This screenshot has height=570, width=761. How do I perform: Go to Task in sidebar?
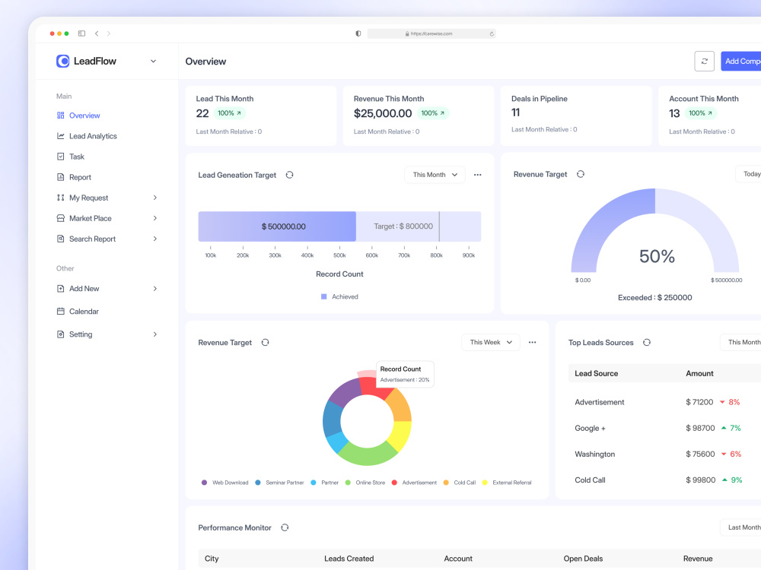pyautogui.click(x=77, y=157)
